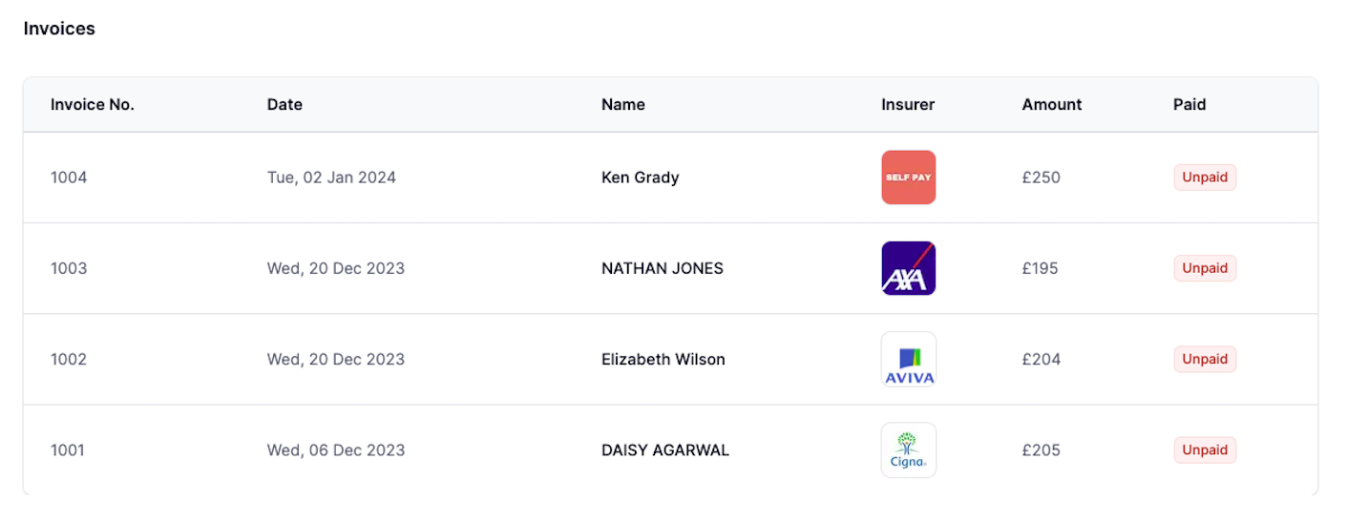Click the Invoice No. column header
Image resolution: width=1348 pixels, height=522 pixels.
(93, 105)
